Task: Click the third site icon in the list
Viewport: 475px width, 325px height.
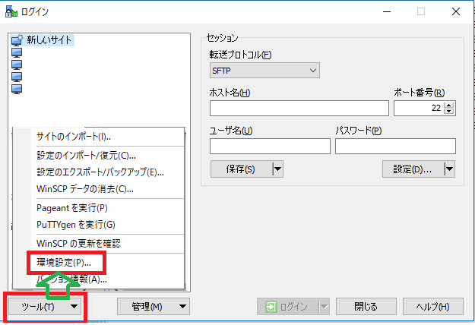Action: 17,65
